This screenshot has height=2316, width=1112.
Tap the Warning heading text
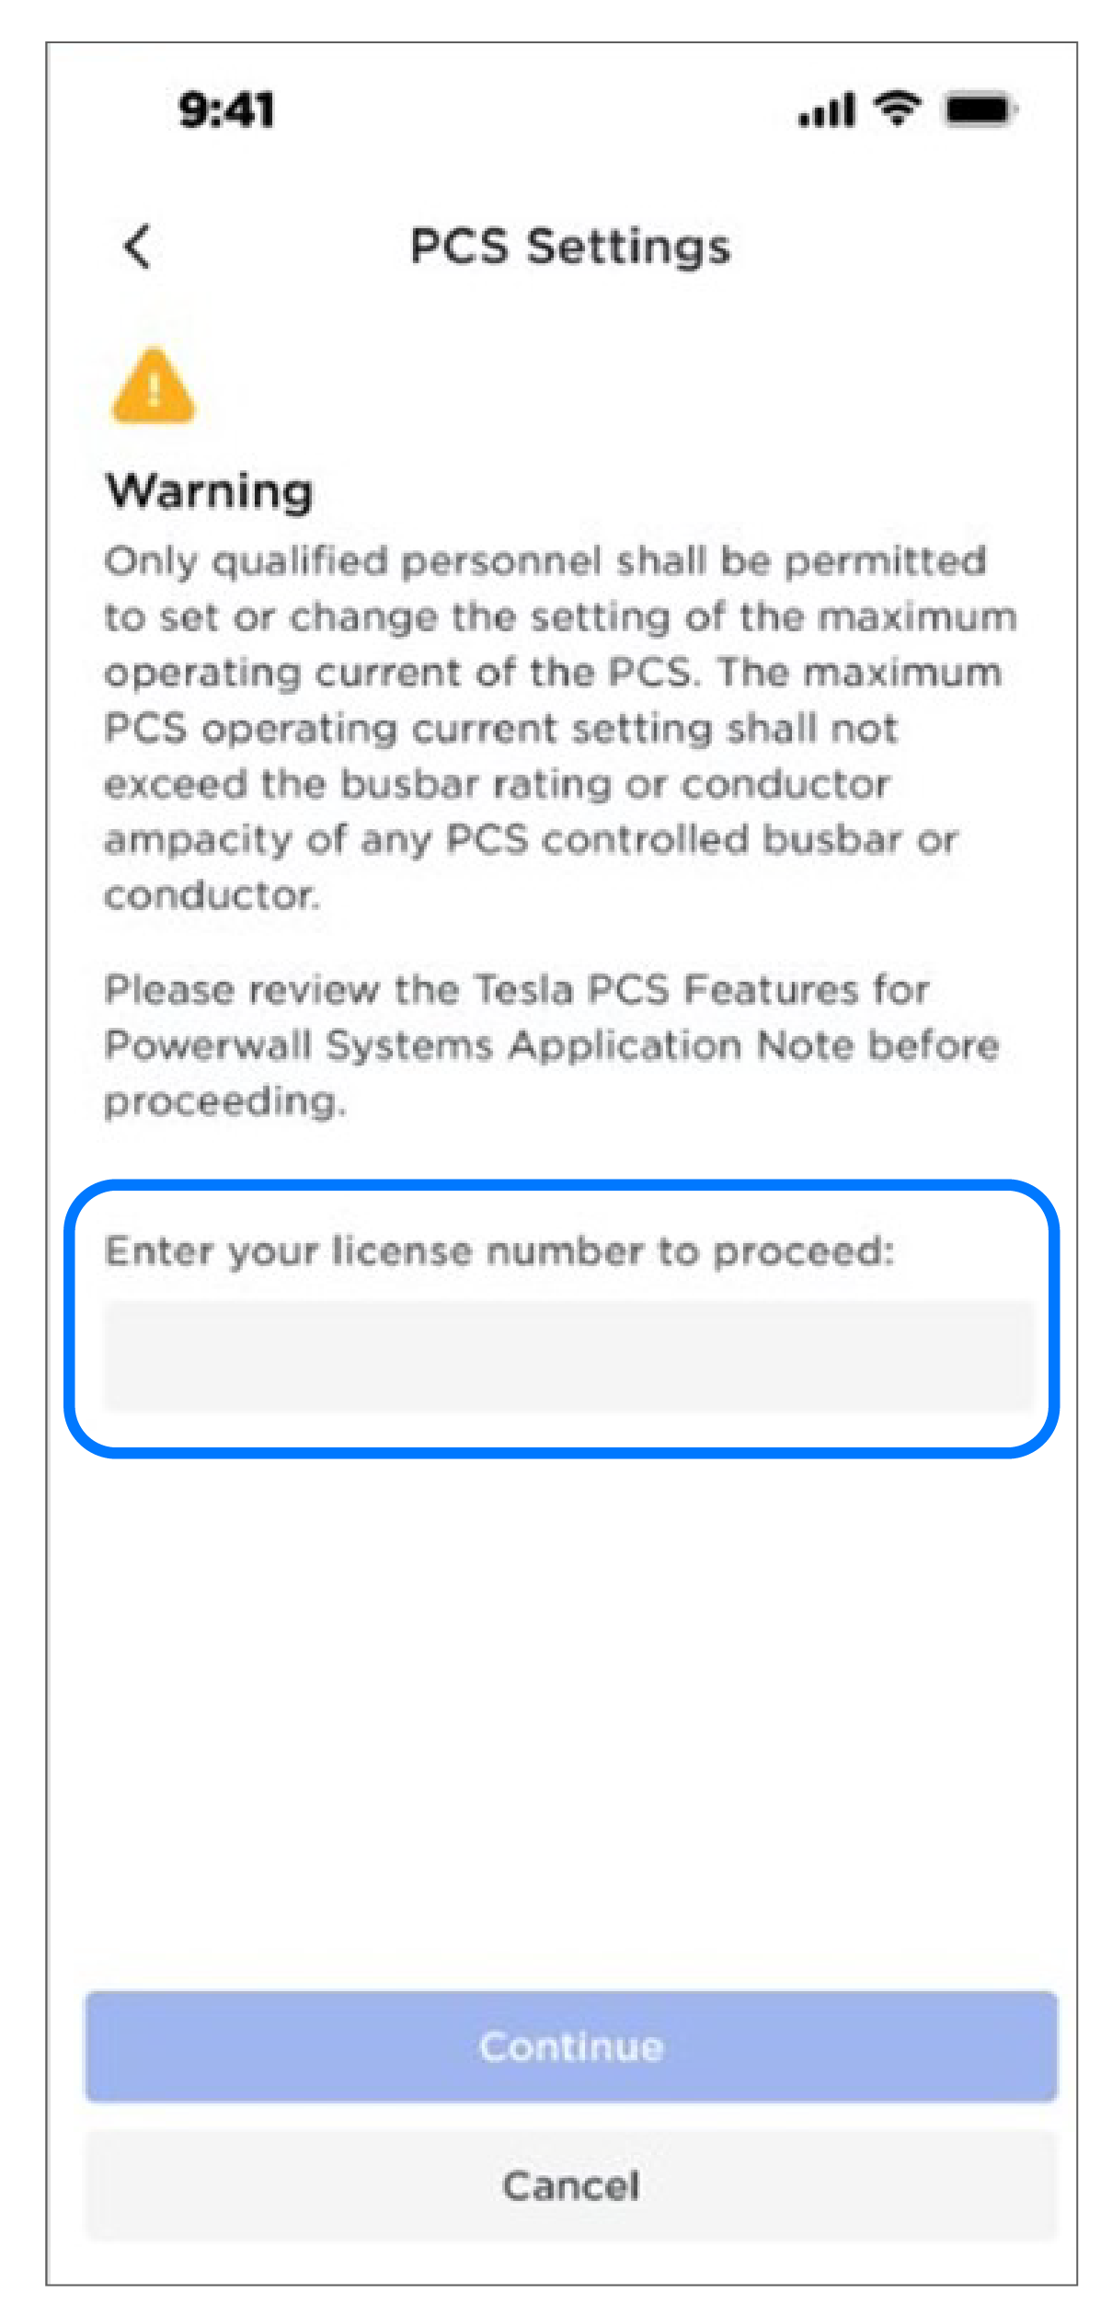pos(210,490)
